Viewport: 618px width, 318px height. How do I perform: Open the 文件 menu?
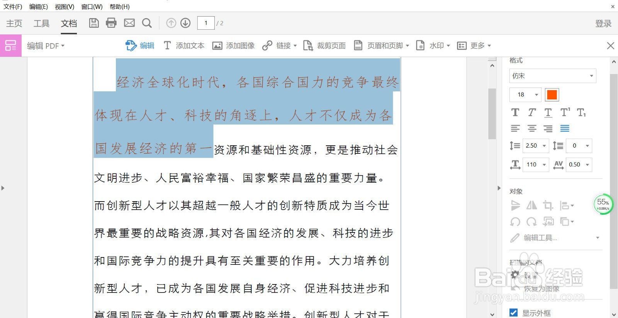pyautogui.click(x=13, y=7)
